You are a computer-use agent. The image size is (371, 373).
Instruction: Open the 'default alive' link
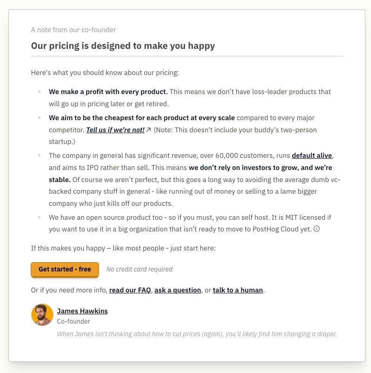pos(312,156)
